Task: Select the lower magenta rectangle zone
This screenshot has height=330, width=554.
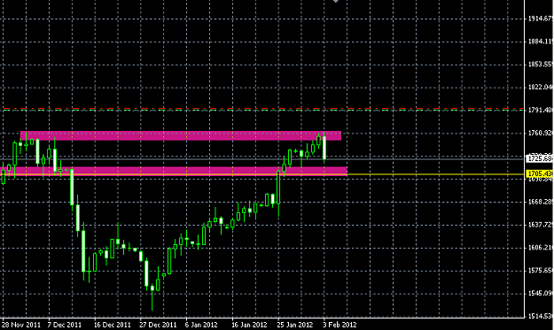Action: [x=175, y=171]
